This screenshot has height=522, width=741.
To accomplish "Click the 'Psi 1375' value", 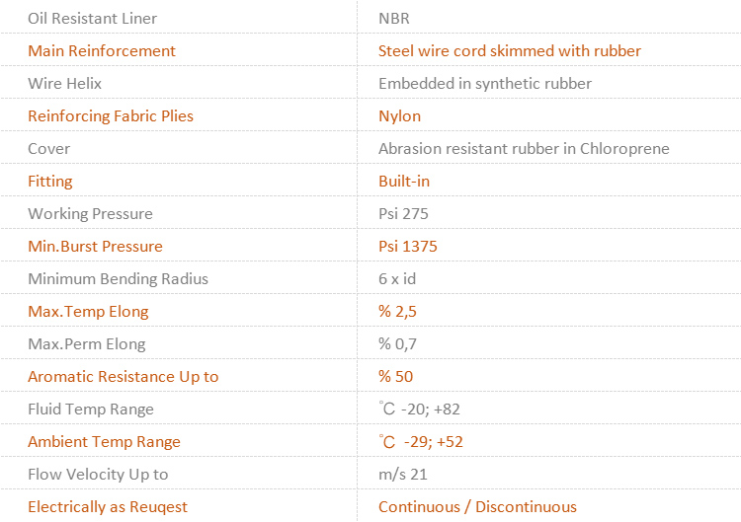I will click(408, 247).
